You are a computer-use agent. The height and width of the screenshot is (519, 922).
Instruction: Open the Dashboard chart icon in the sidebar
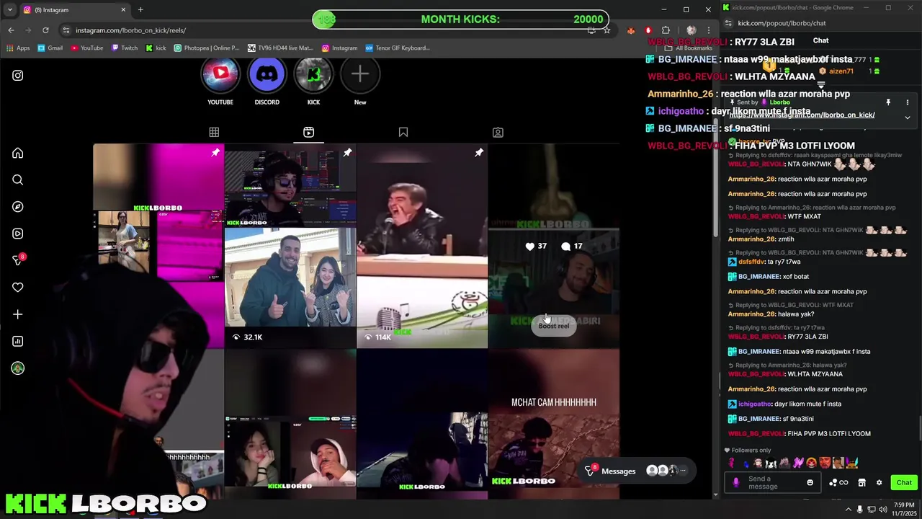point(18,341)
